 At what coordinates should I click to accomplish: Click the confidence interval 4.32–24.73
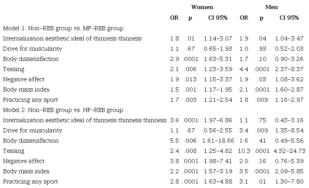[x=291, y=151]
